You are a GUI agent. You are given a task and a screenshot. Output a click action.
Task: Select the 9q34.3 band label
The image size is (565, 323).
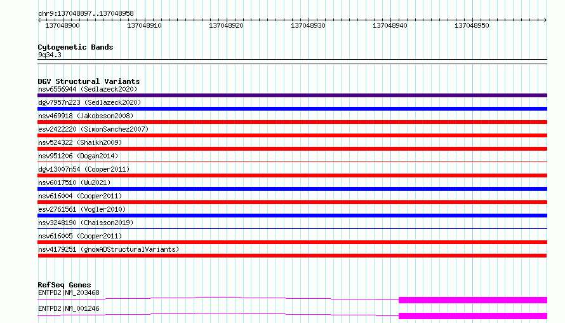point(50,55)
